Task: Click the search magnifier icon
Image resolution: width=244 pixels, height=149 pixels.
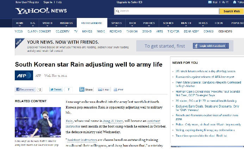Action: click(118, 11)
